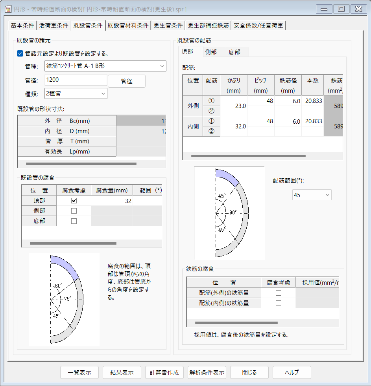
Task: Click the corrosion range diagram image
Action: [64, 299]
